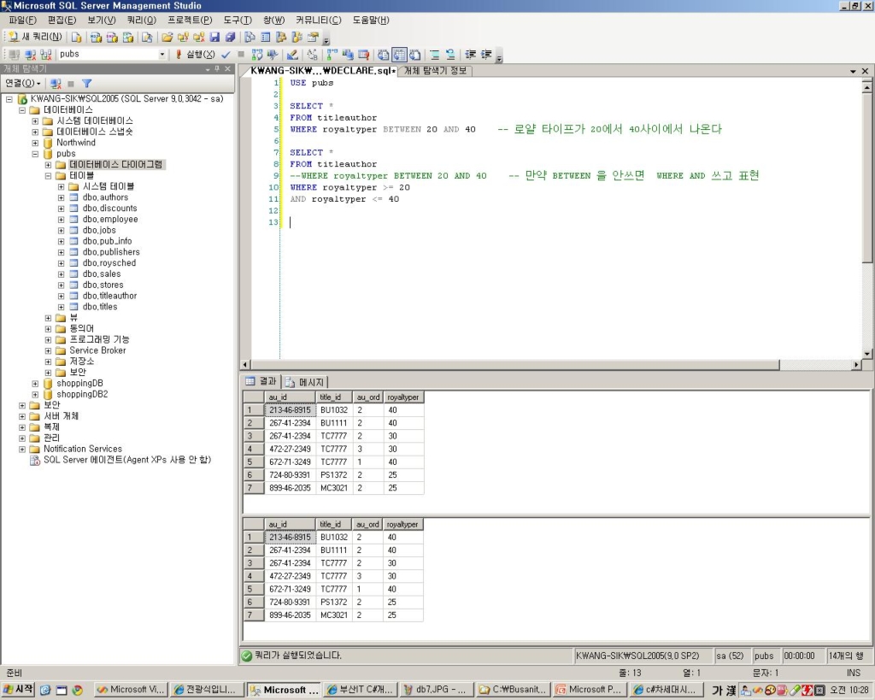Select the DECLARE.sql editor tab

point(322,71)
